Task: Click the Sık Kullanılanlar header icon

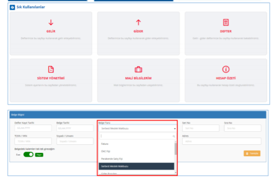Action: pos(13,7)
